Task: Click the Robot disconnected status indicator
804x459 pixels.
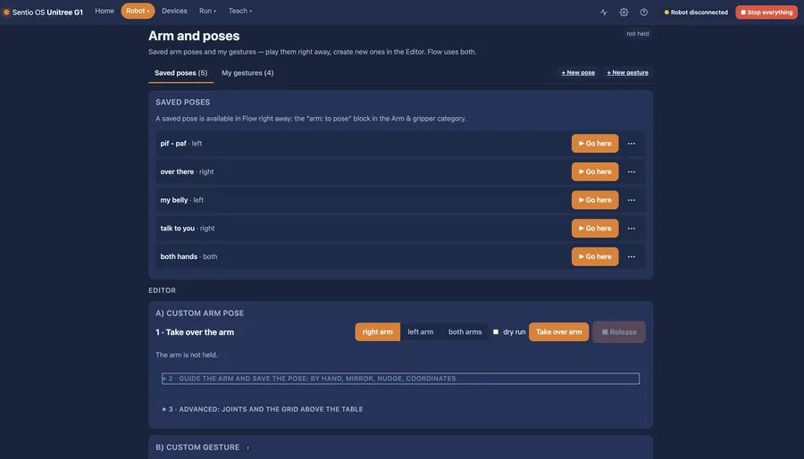Action: [x=696, y=13]
